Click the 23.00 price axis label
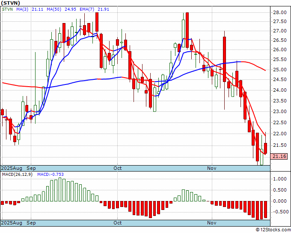The image size is (291, 233). pos(280,111)
